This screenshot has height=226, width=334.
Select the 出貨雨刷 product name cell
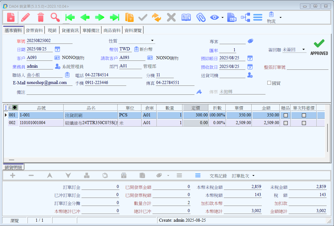tap(91, 115)
